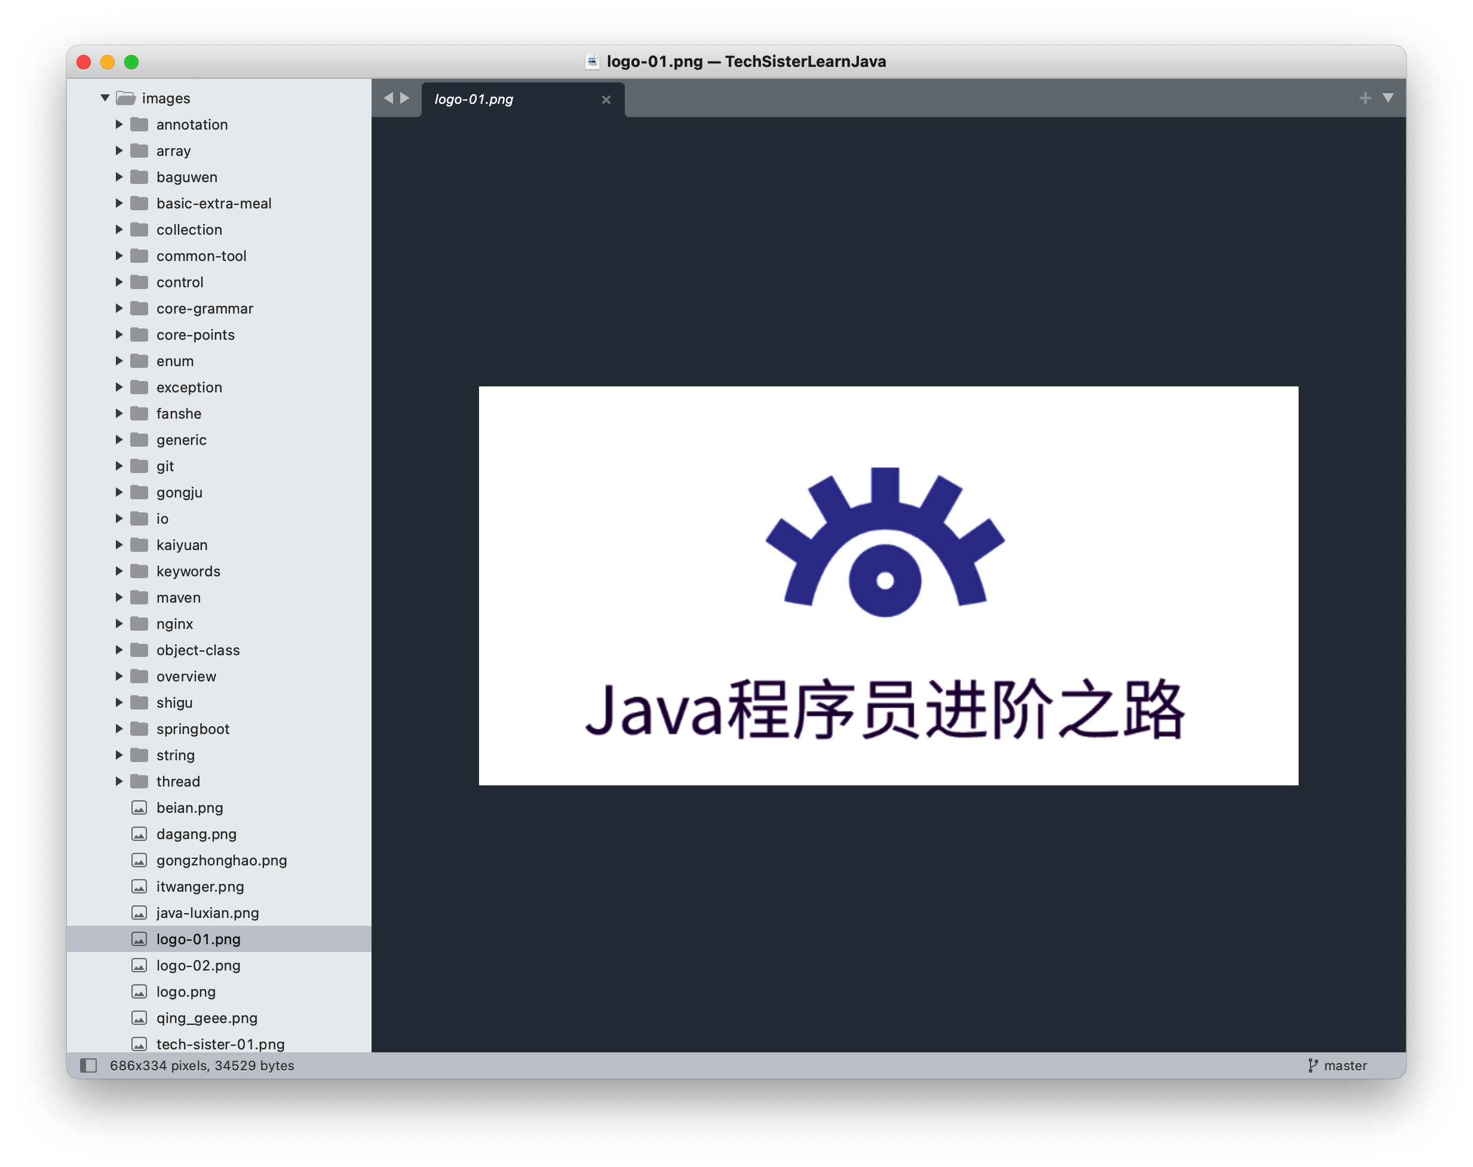Click the logo-02.png file icon

[139, 966]
